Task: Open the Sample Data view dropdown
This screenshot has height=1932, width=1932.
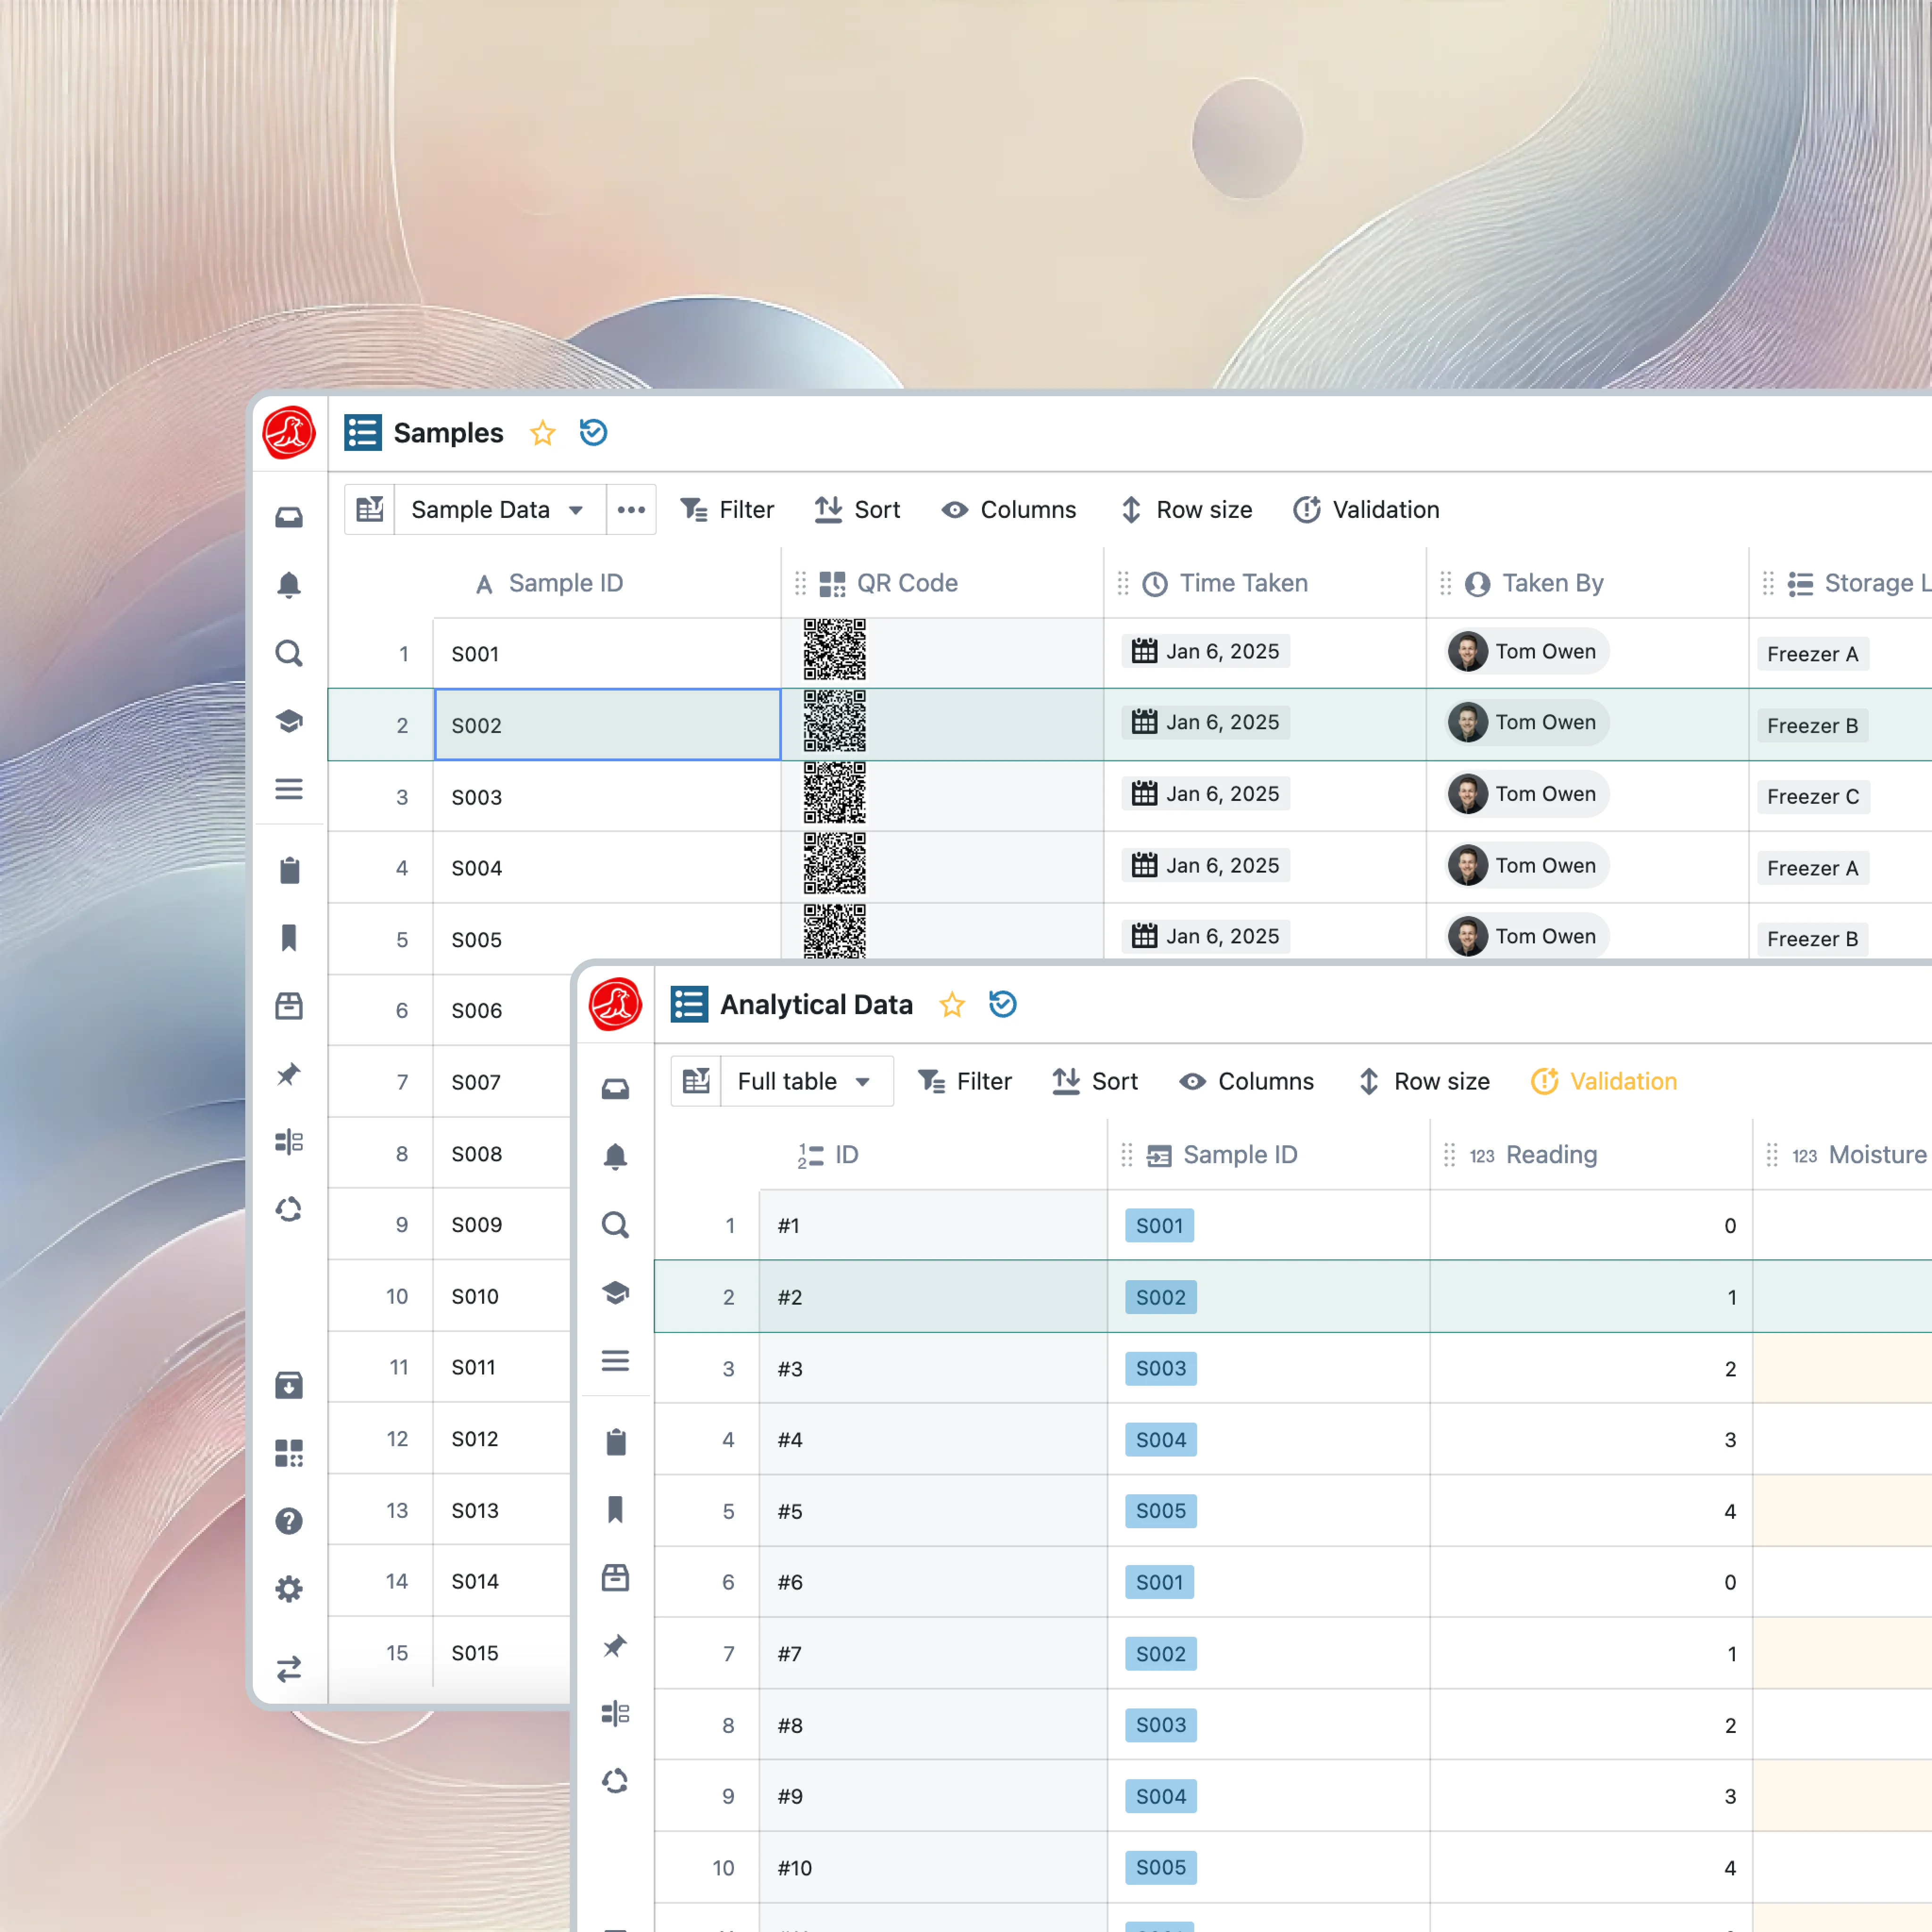Action: click(497, 510)
